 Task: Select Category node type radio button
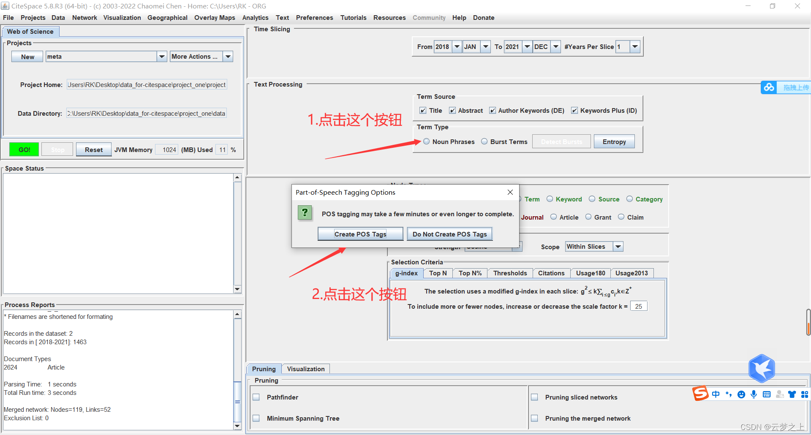[x=630, y=199]
